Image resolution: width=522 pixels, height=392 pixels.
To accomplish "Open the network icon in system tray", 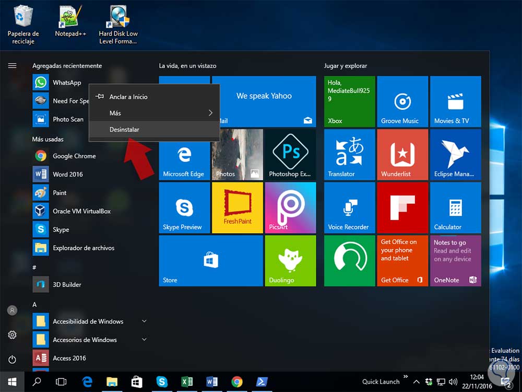I will [441, 382].
